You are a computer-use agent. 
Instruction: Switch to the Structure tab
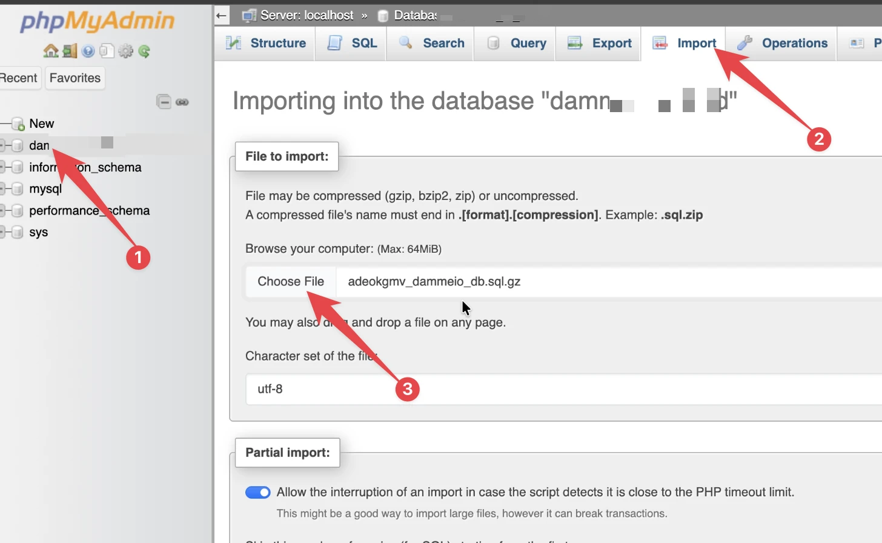[265, 43]
